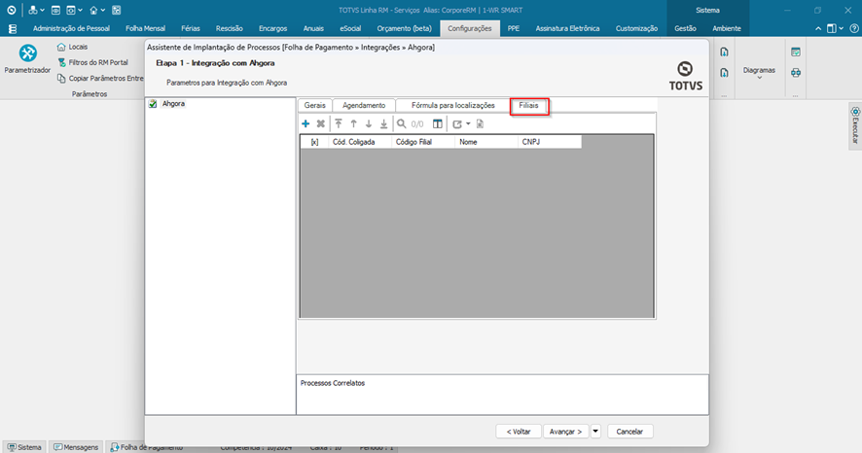Viewport: 862px width, 453px height.
Task: Open the export dropdown arrow
Action: coord(468,124)
